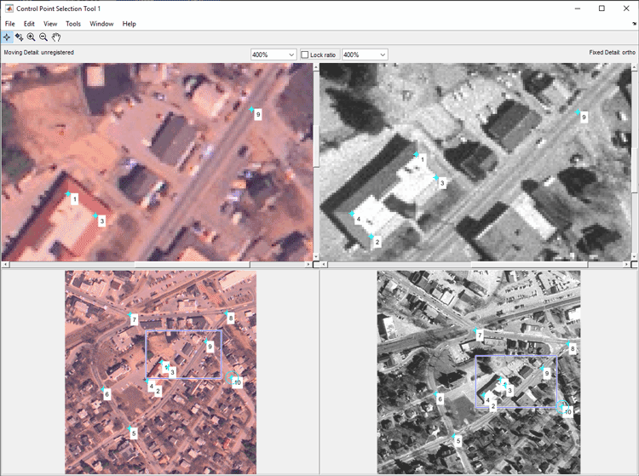Open the View menu
Screen dimensions: 639x476
coord(50,24)
